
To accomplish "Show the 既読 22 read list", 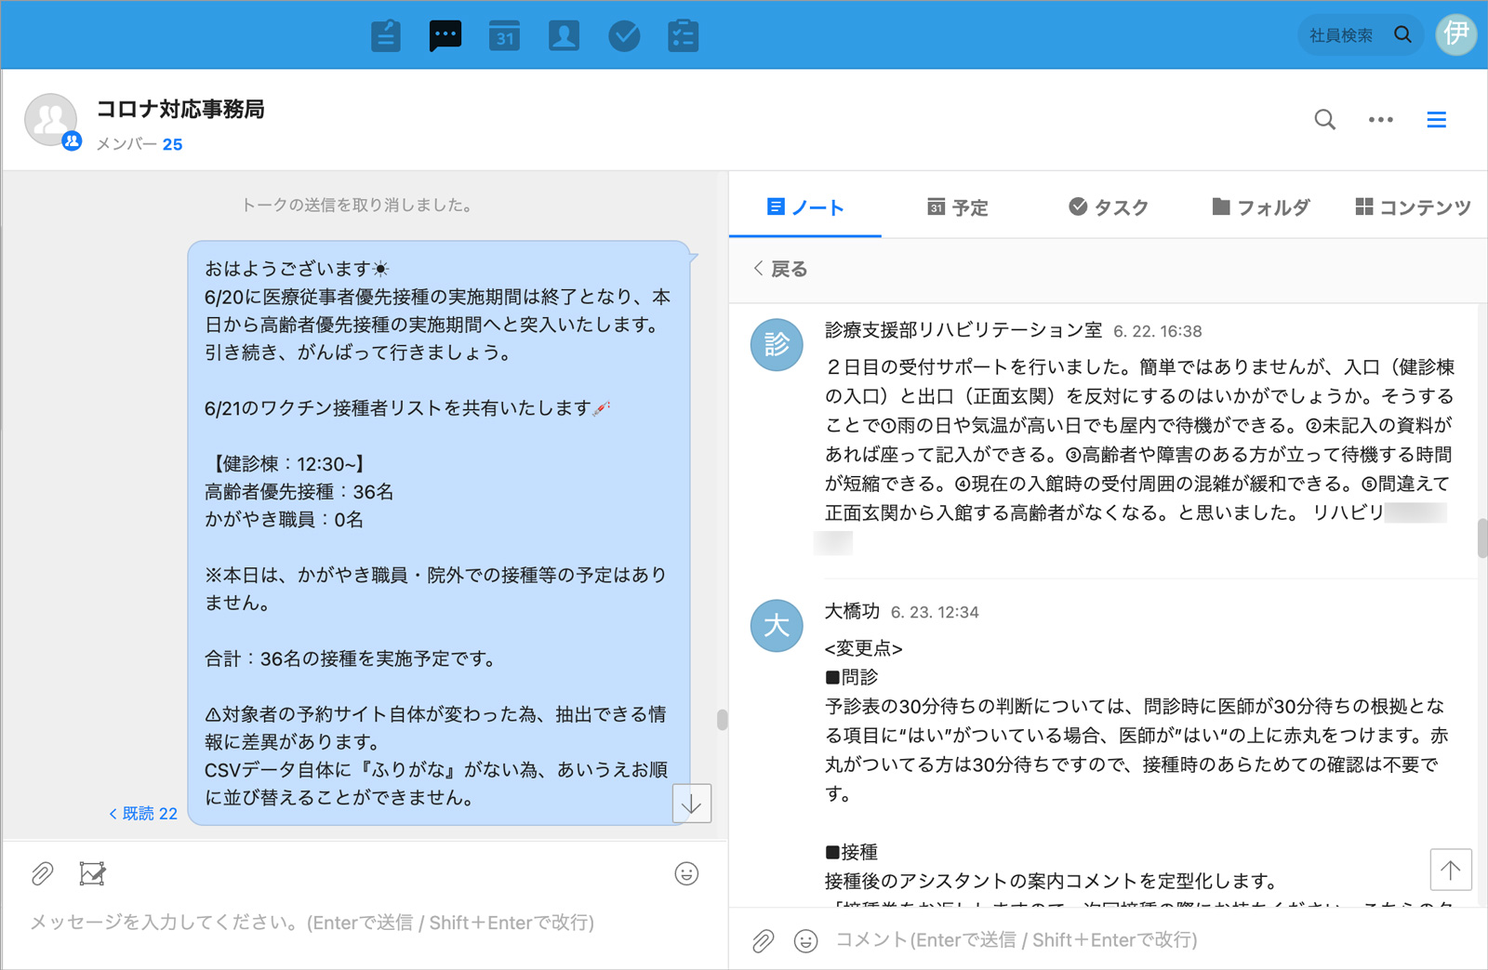I will [x=143, y=814].
